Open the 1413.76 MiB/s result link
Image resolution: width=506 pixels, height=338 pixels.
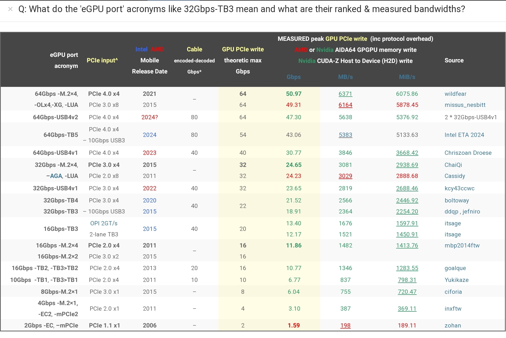click(407, 246)
